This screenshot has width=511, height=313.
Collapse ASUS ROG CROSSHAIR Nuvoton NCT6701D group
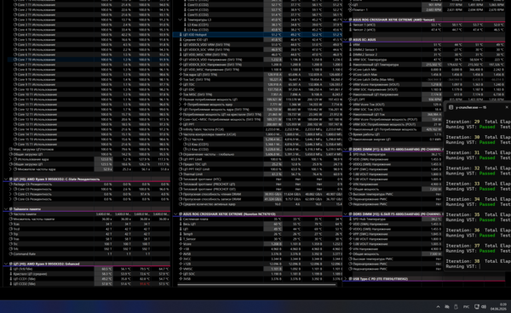pyautogui.click(x=176, y=214)
